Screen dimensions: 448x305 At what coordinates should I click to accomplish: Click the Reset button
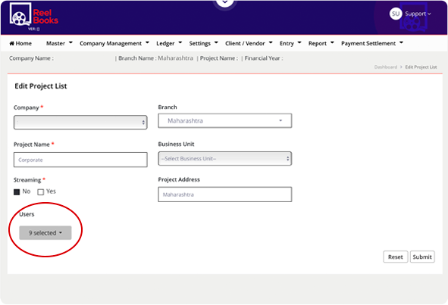click(396, 257)
